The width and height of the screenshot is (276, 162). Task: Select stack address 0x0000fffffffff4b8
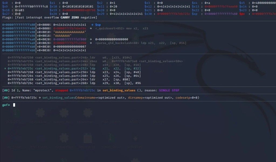tap(19, 50)
